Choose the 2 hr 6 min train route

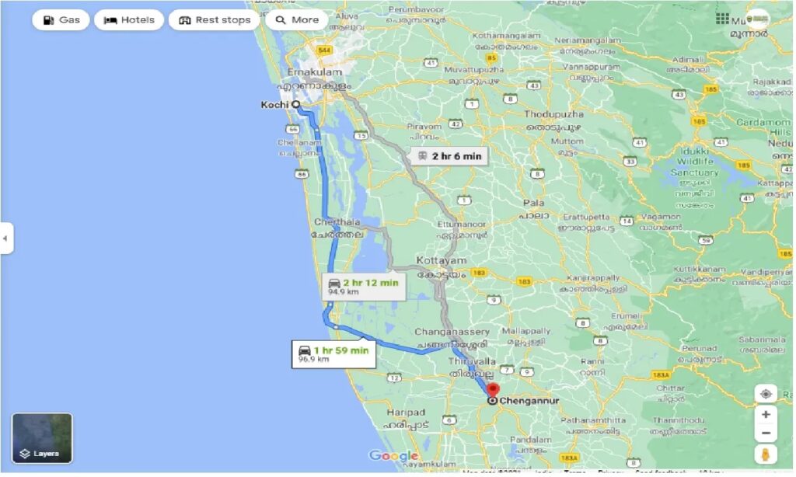coord(450,156)
